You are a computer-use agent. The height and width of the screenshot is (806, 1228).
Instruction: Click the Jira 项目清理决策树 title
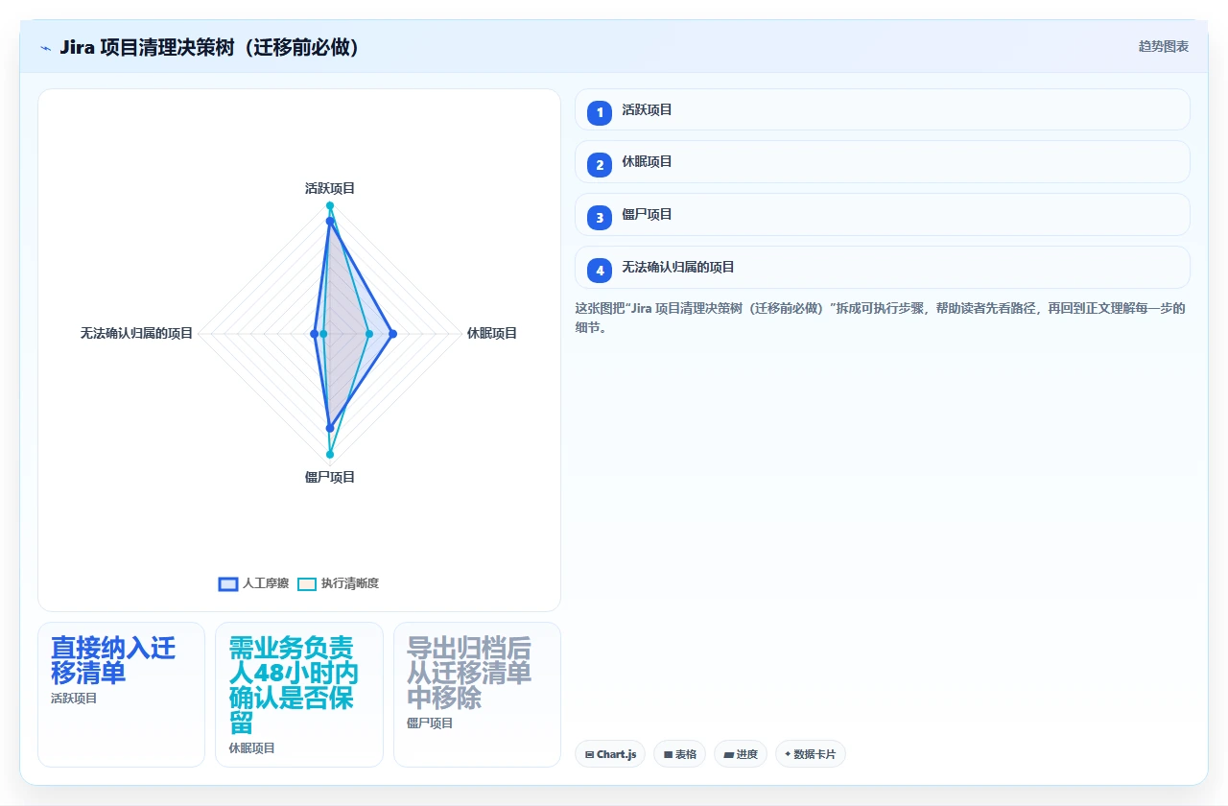[209, 47]
